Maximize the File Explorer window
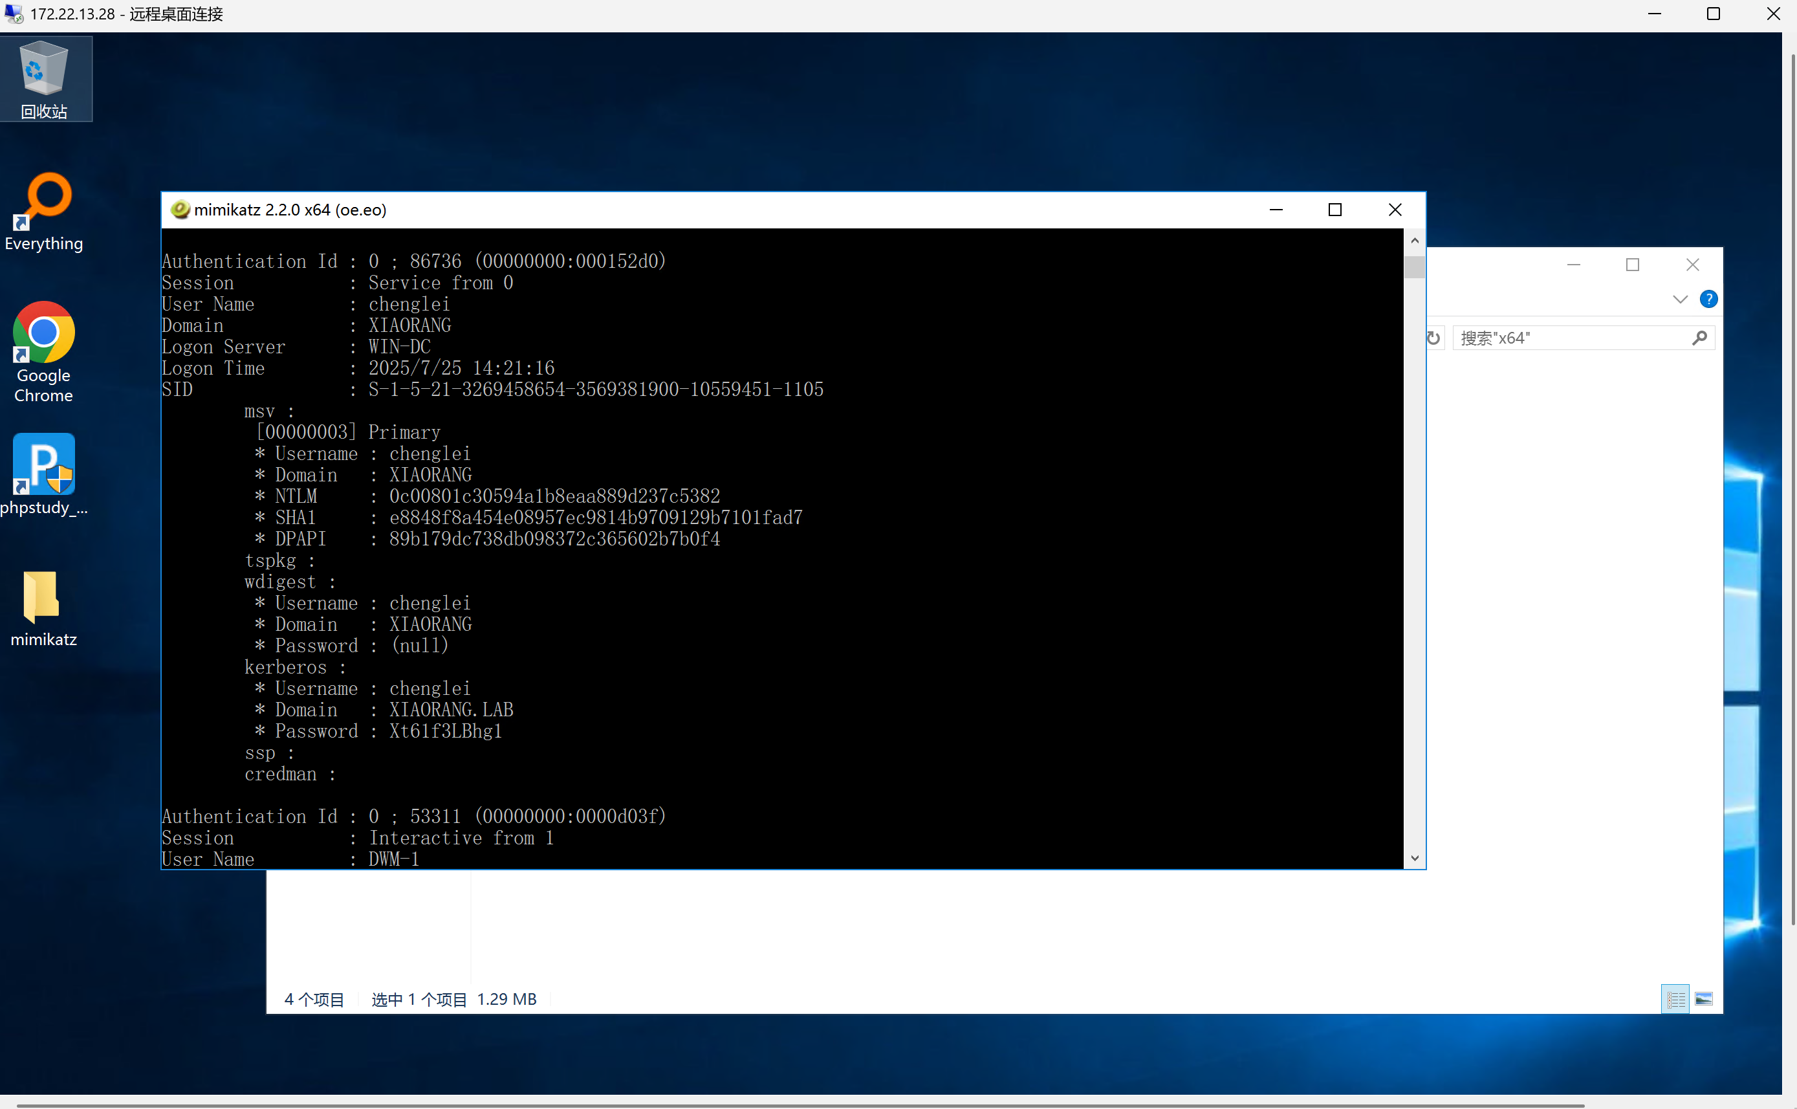Image resolution: width=1797 pixels, height=1109 pixels. tap(1632, 265)
